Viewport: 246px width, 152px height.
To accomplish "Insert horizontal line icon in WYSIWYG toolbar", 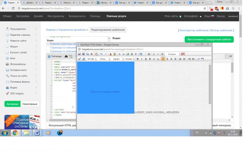I will pyautogui.click(x=158, y=54).
